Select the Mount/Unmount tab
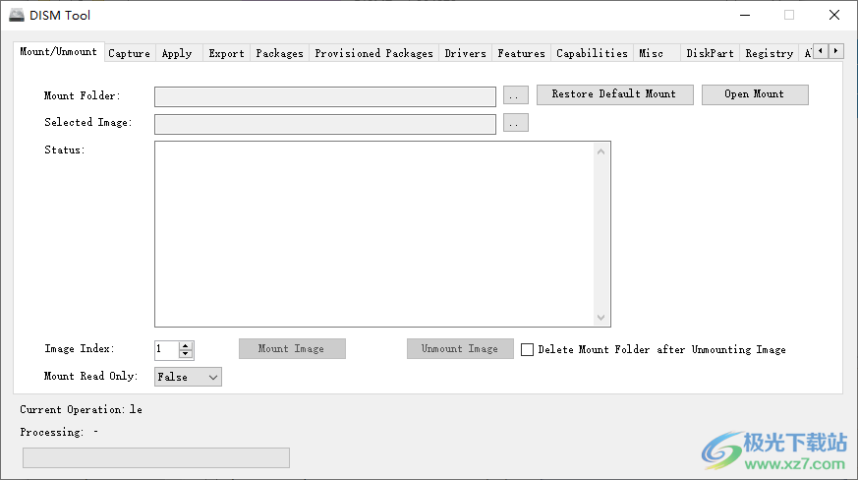The image size is (858, 480). click(59, 51)
